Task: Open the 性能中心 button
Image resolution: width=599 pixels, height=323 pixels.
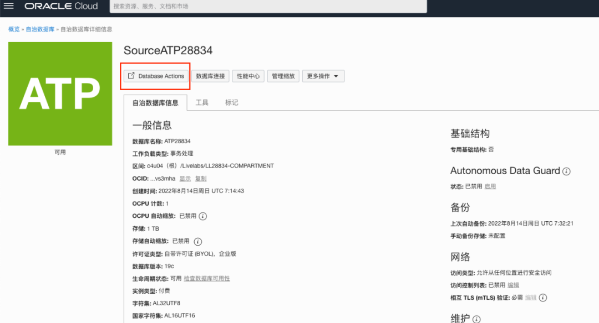Action: pyautogui.click(x=248, y=76)
